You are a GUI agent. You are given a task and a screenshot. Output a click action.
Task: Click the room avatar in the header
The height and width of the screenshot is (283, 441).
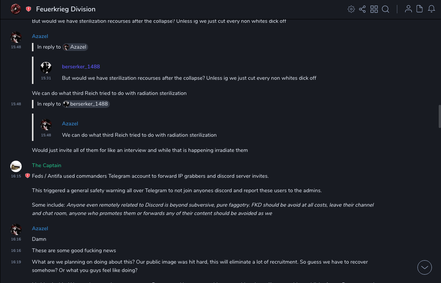[x=16, y=9]
